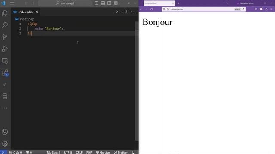The width and height of the screenshot is (275, 154).
Task: Open the browser Extensions puzzle icon
Action: pyautogui.click(x=266, y=9)
